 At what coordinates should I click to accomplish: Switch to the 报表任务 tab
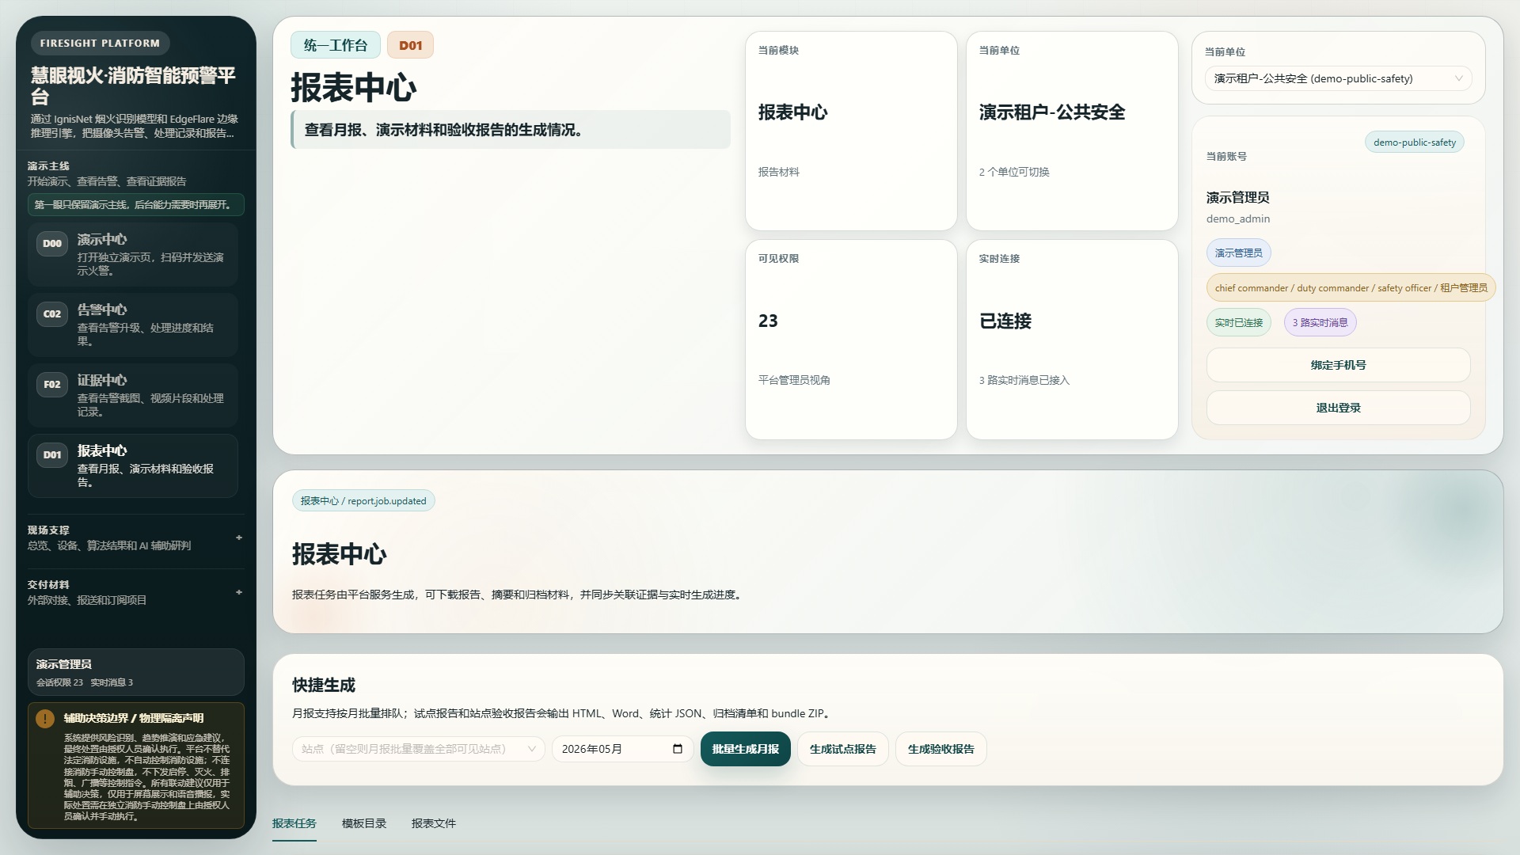(294, 823)
